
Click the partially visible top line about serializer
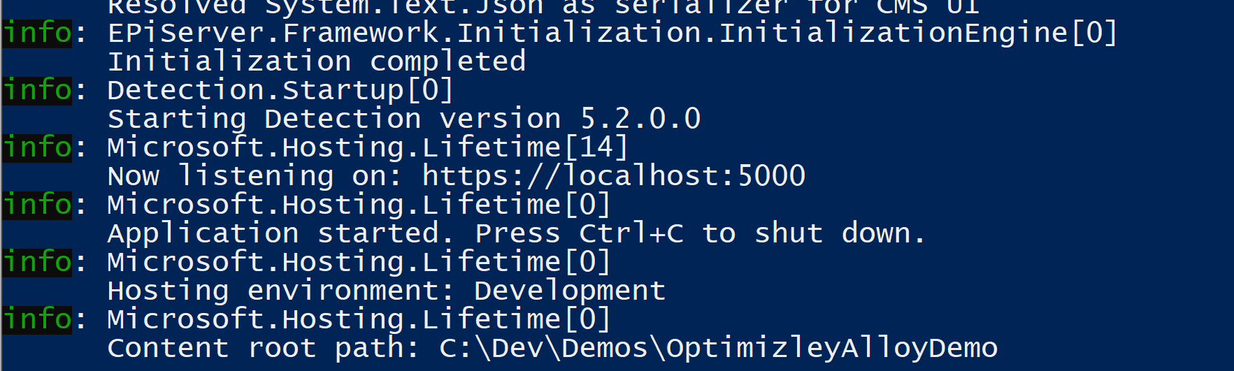click(x=544, y=8)
